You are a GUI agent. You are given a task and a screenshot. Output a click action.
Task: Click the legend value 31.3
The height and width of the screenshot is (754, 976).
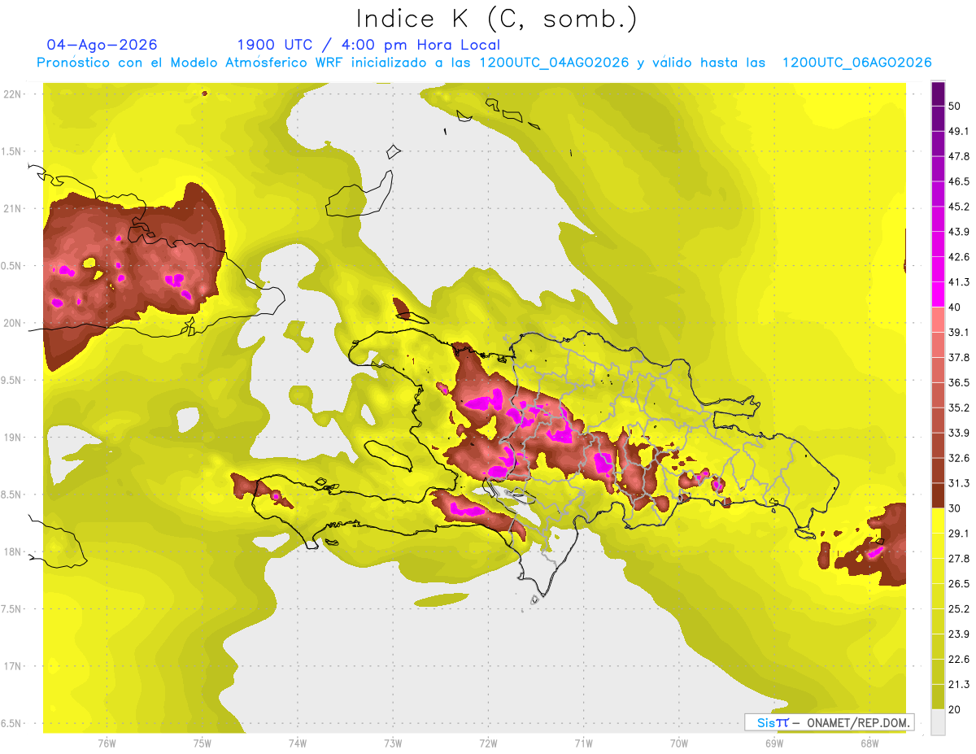(960, 483)
